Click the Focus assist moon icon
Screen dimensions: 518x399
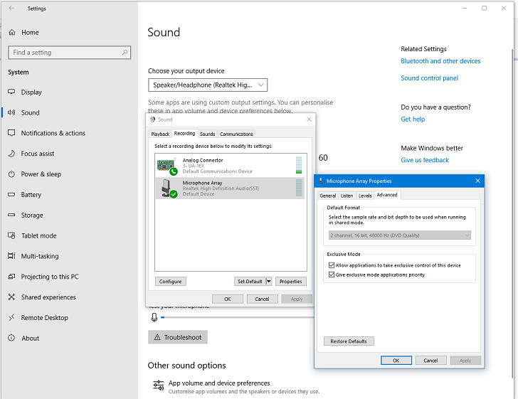(11, 153)
